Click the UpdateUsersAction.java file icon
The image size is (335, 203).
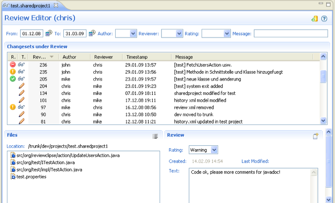[13, 155]
